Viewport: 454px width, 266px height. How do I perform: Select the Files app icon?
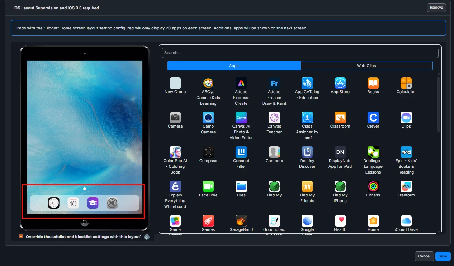(241, 186)
